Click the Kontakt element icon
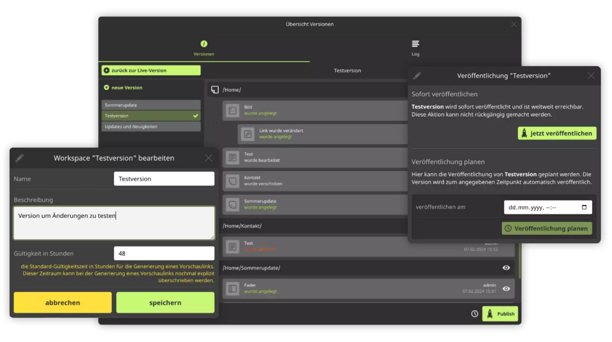The width and height of the screenshot is (612, 342). [x=233, y=181]
